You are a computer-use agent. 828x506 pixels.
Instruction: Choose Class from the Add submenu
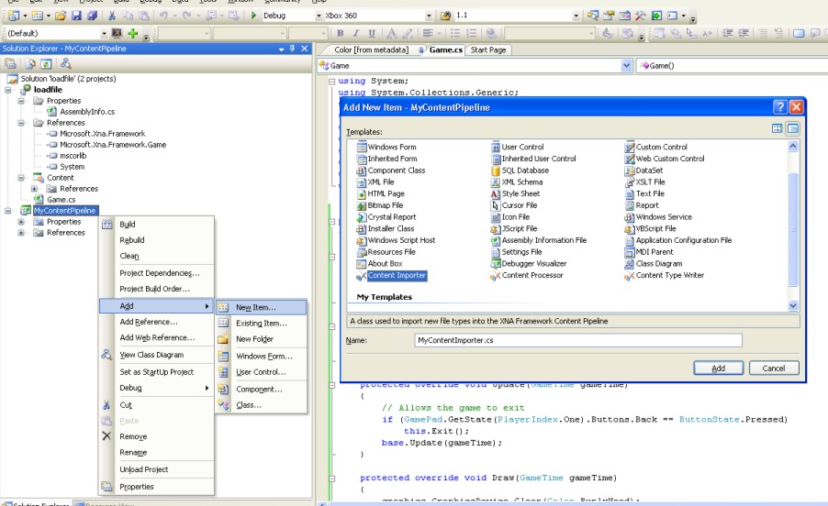point(262,405)
